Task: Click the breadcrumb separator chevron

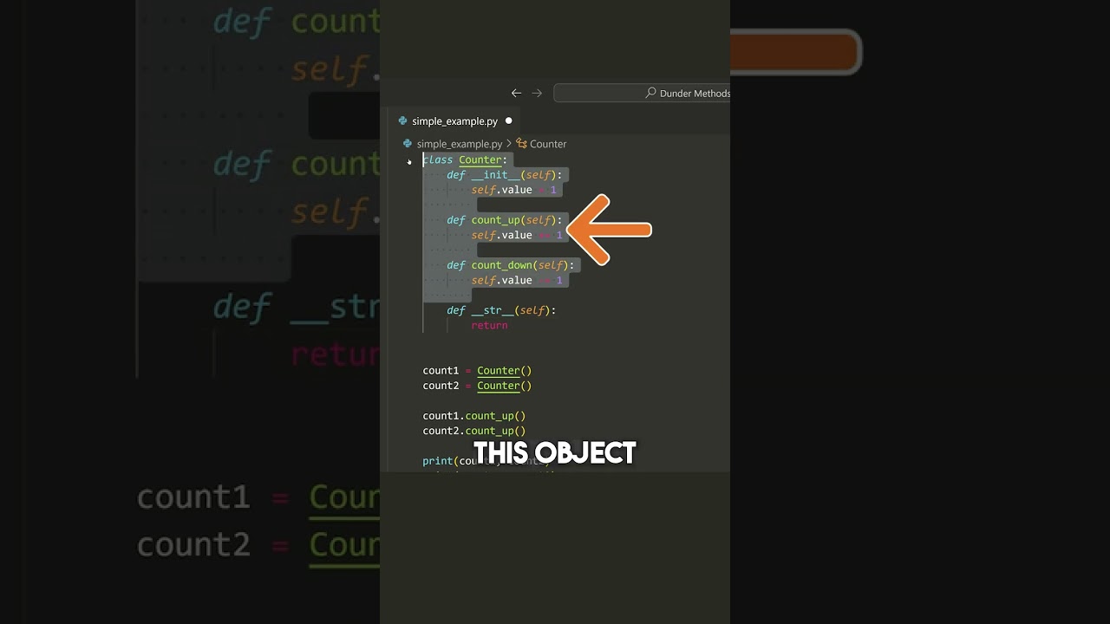Action: click(509, 144)
